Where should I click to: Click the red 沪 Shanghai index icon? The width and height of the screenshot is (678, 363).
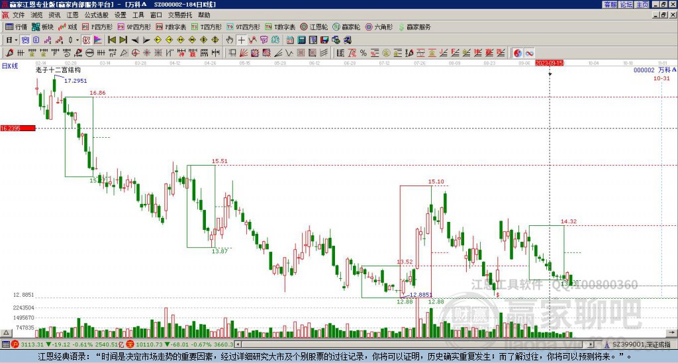(x=16, y=344)
